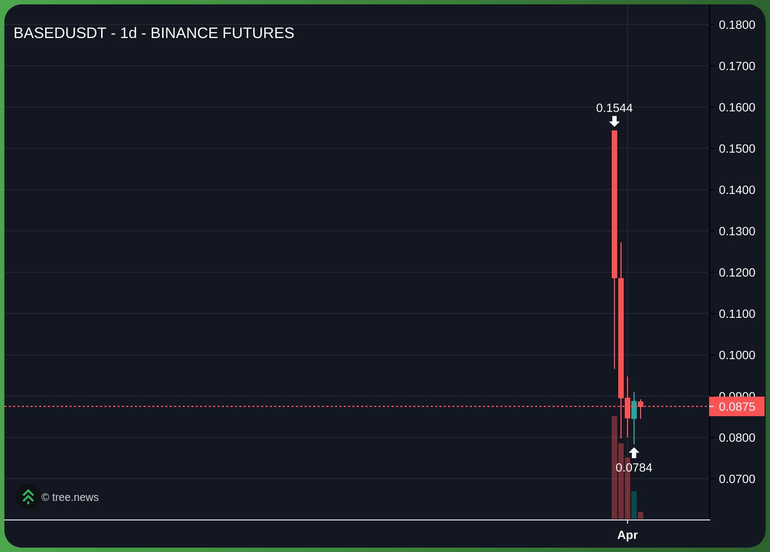Click the 0.0700 price axis label
Viewport: 770px width, 552px height.
click(x=737, y=479)
